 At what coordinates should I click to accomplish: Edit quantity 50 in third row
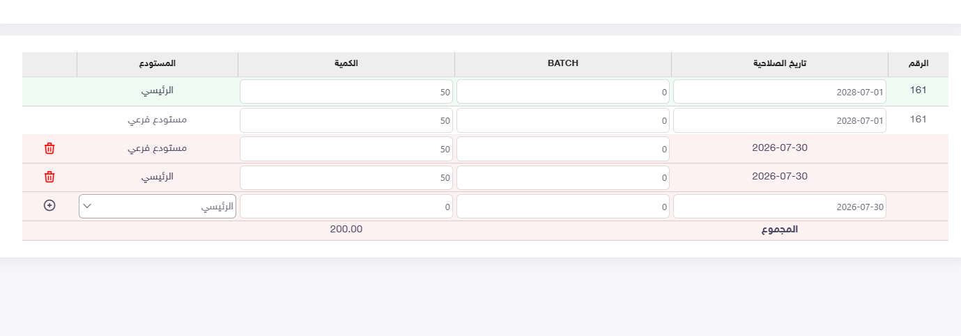346,149
